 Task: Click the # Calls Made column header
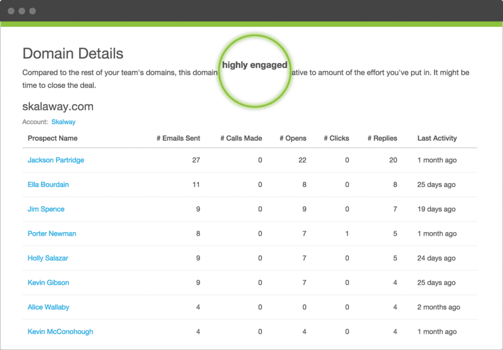(x=241, y=138)
